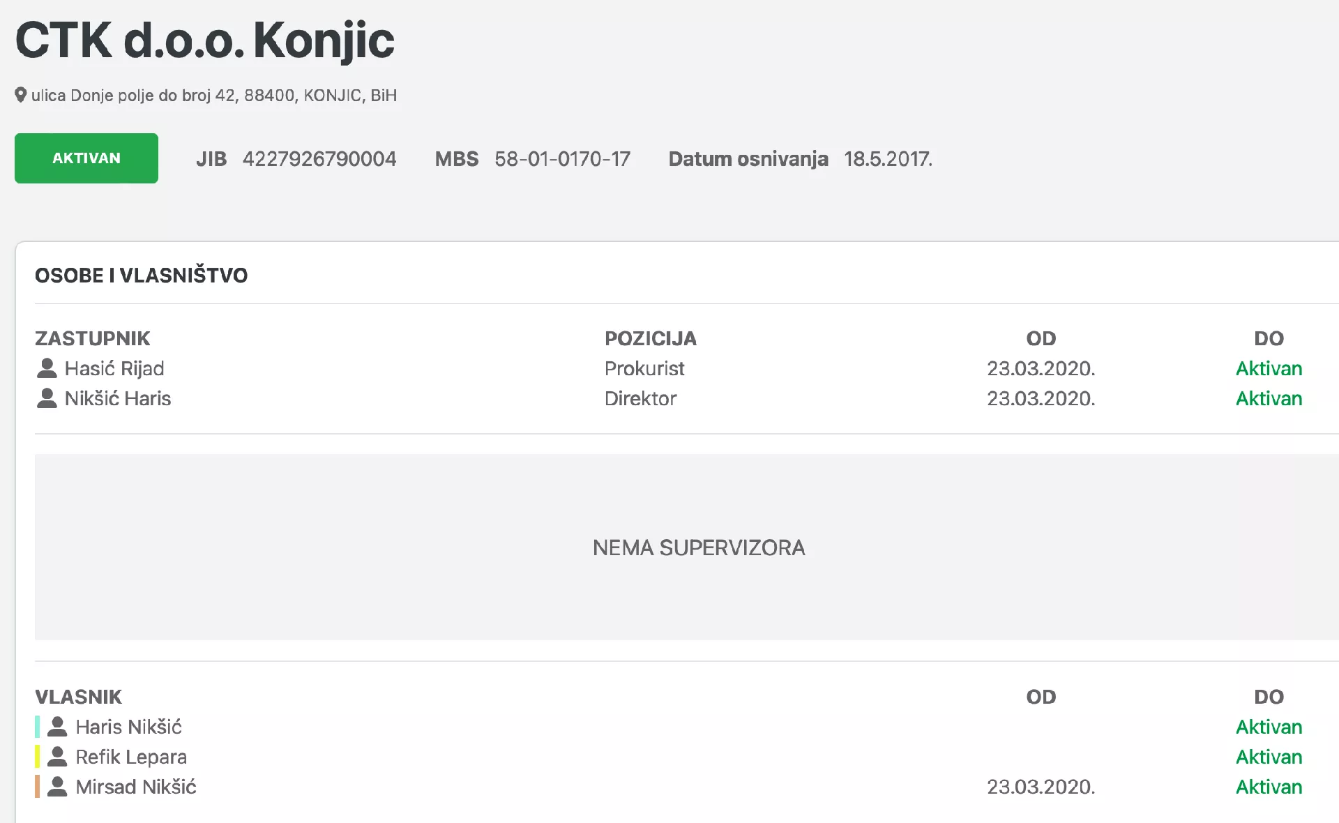
Task: Click the MBS number 58-01-0170-17
Action: coord(562,159)
